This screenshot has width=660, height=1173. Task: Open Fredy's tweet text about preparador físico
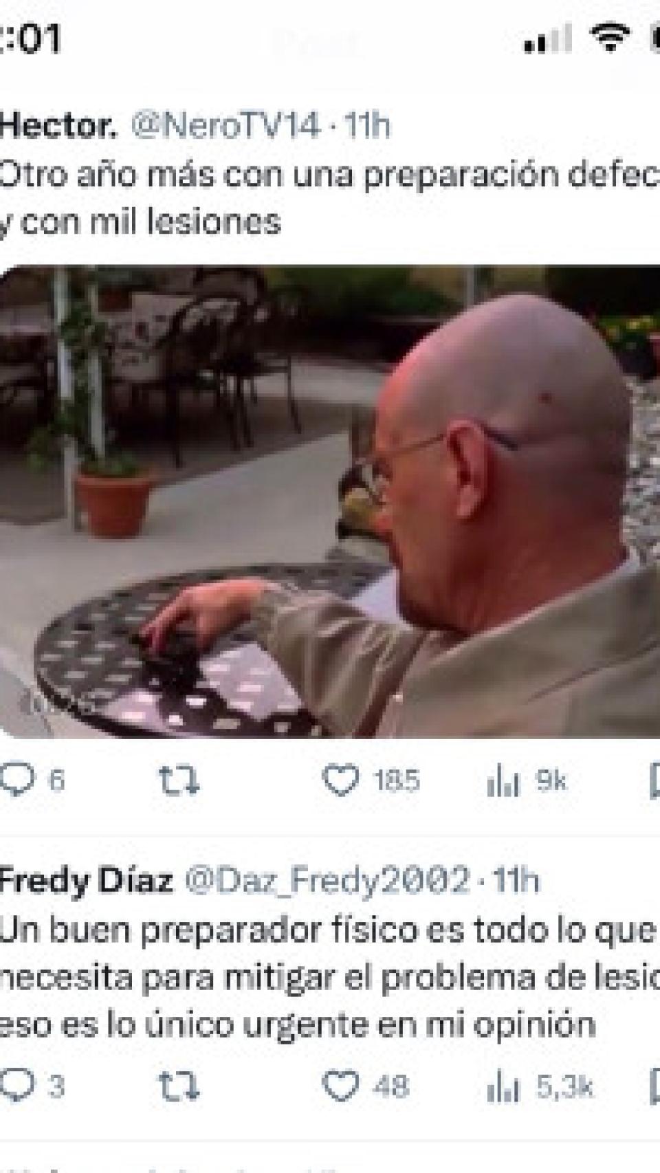330,978
